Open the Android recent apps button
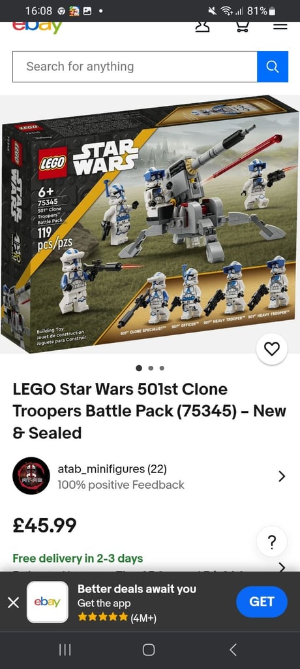 pos(65,650)
